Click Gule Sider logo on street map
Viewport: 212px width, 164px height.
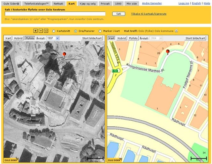pyautogui.click(x=115, y=160)
